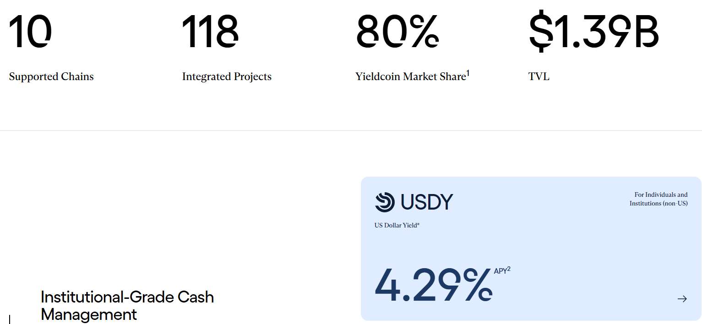Select the 4.29% APY figure
Image resolution: width=702 pixels, height=324 pixels.
pyautogui.click(x=433, y=285)
